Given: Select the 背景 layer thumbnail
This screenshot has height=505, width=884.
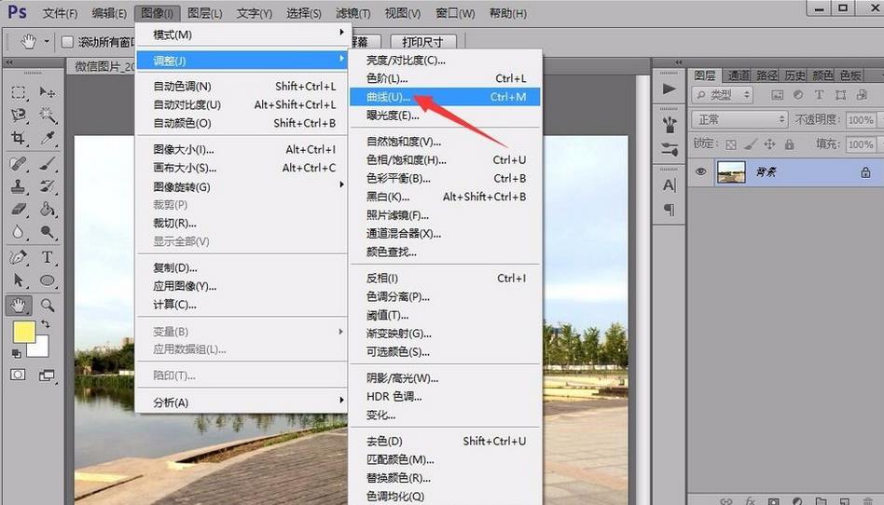Looking at the screenshot, I should (731, 172).
